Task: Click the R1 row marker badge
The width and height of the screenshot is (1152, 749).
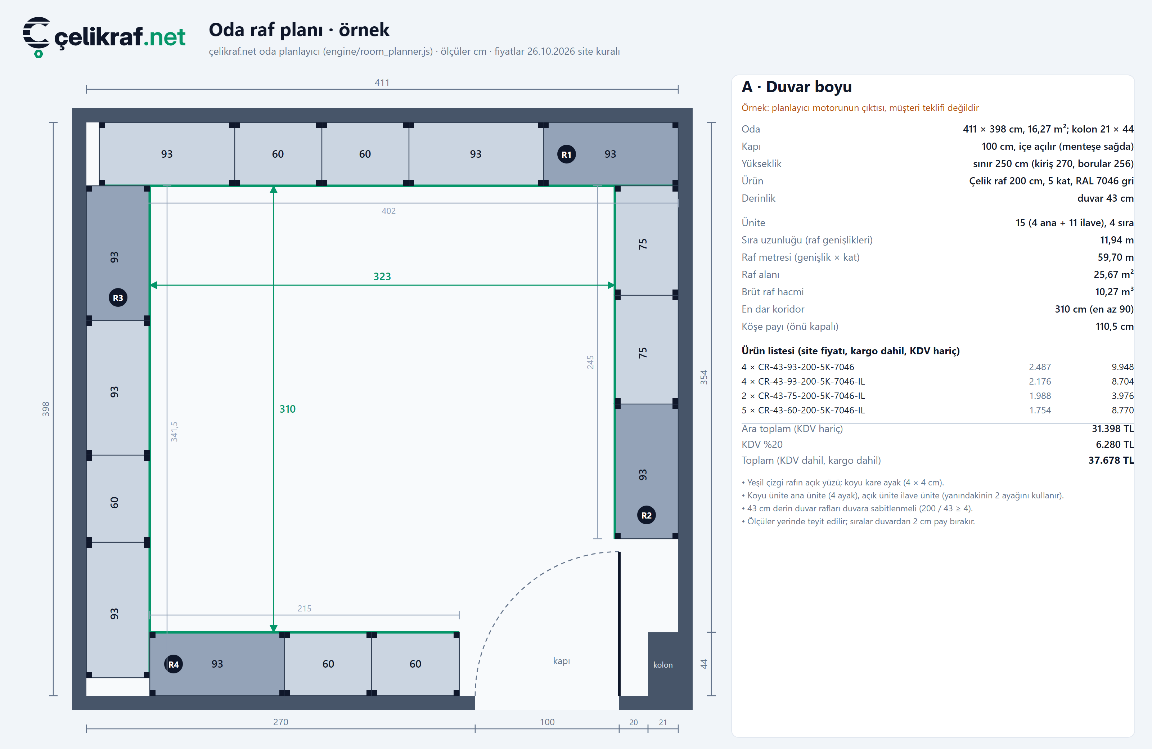Action: pyautogui.click(x=566, y=154)
